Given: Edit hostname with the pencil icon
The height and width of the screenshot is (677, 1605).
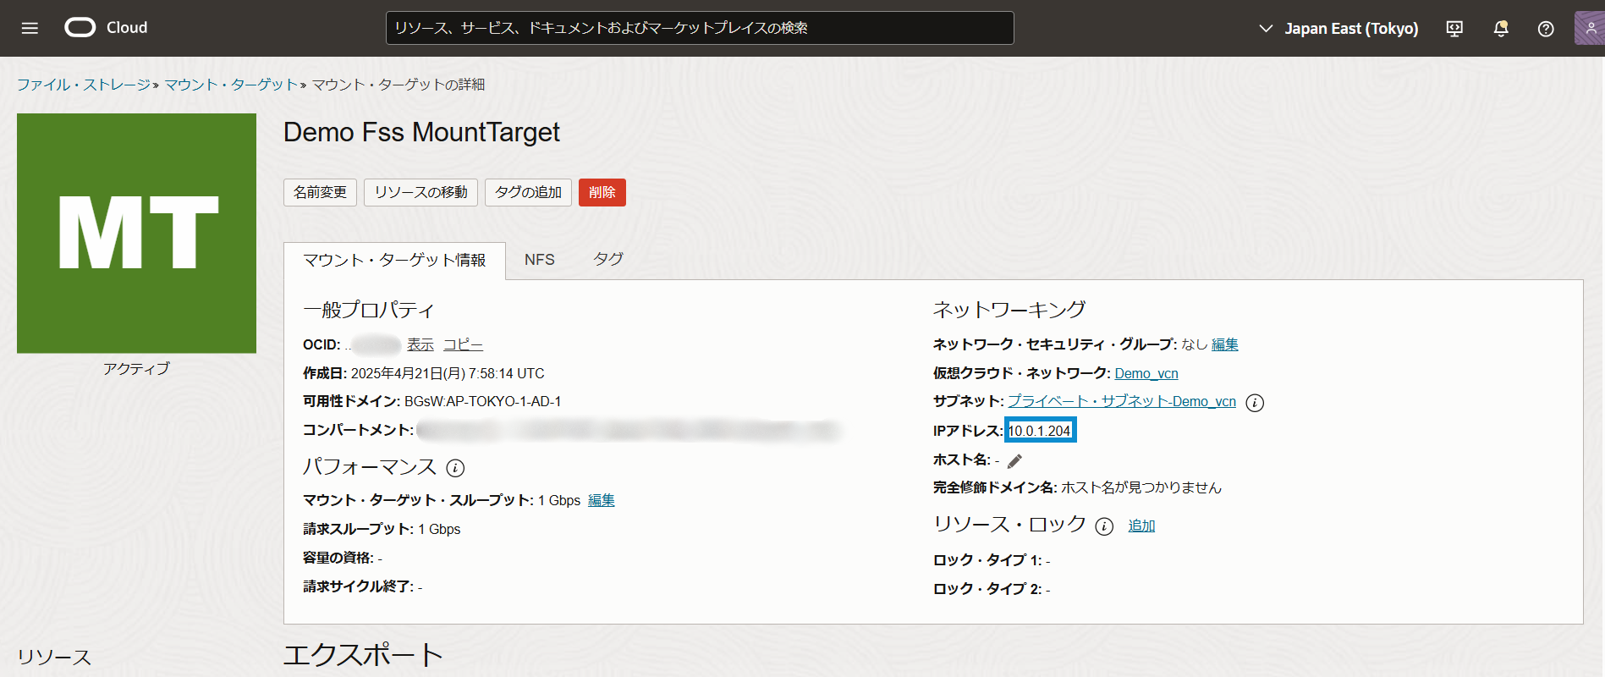Looking at the screenshot, I should click(x=1014, y=460).
